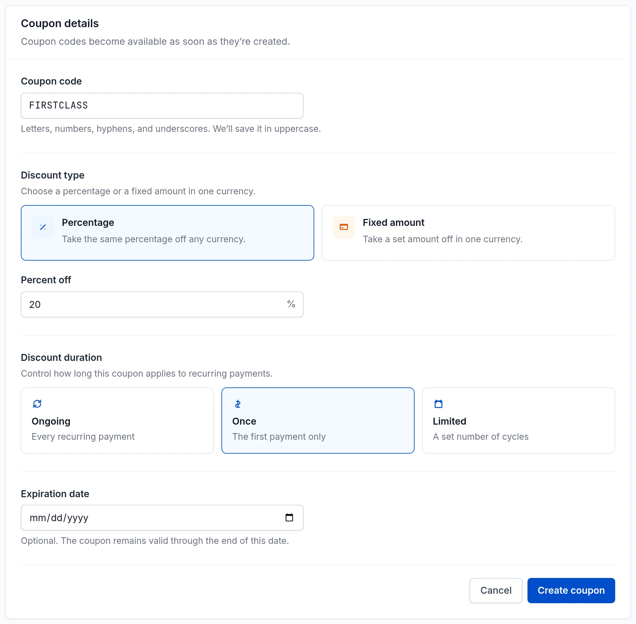The height and width of the screenshot is (624, 636).
Task: Click 'Every recurring payment' description text
Action: coord(83,437)
